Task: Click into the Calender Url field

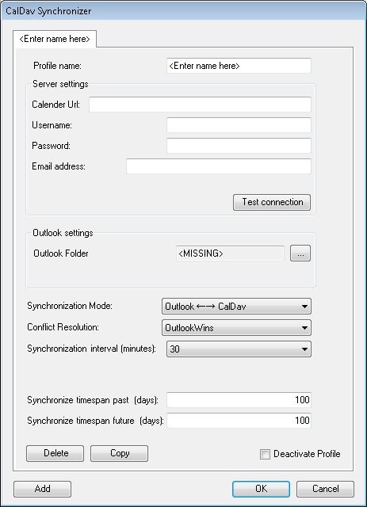Action: pyautogui.click(x=200, y=105)
